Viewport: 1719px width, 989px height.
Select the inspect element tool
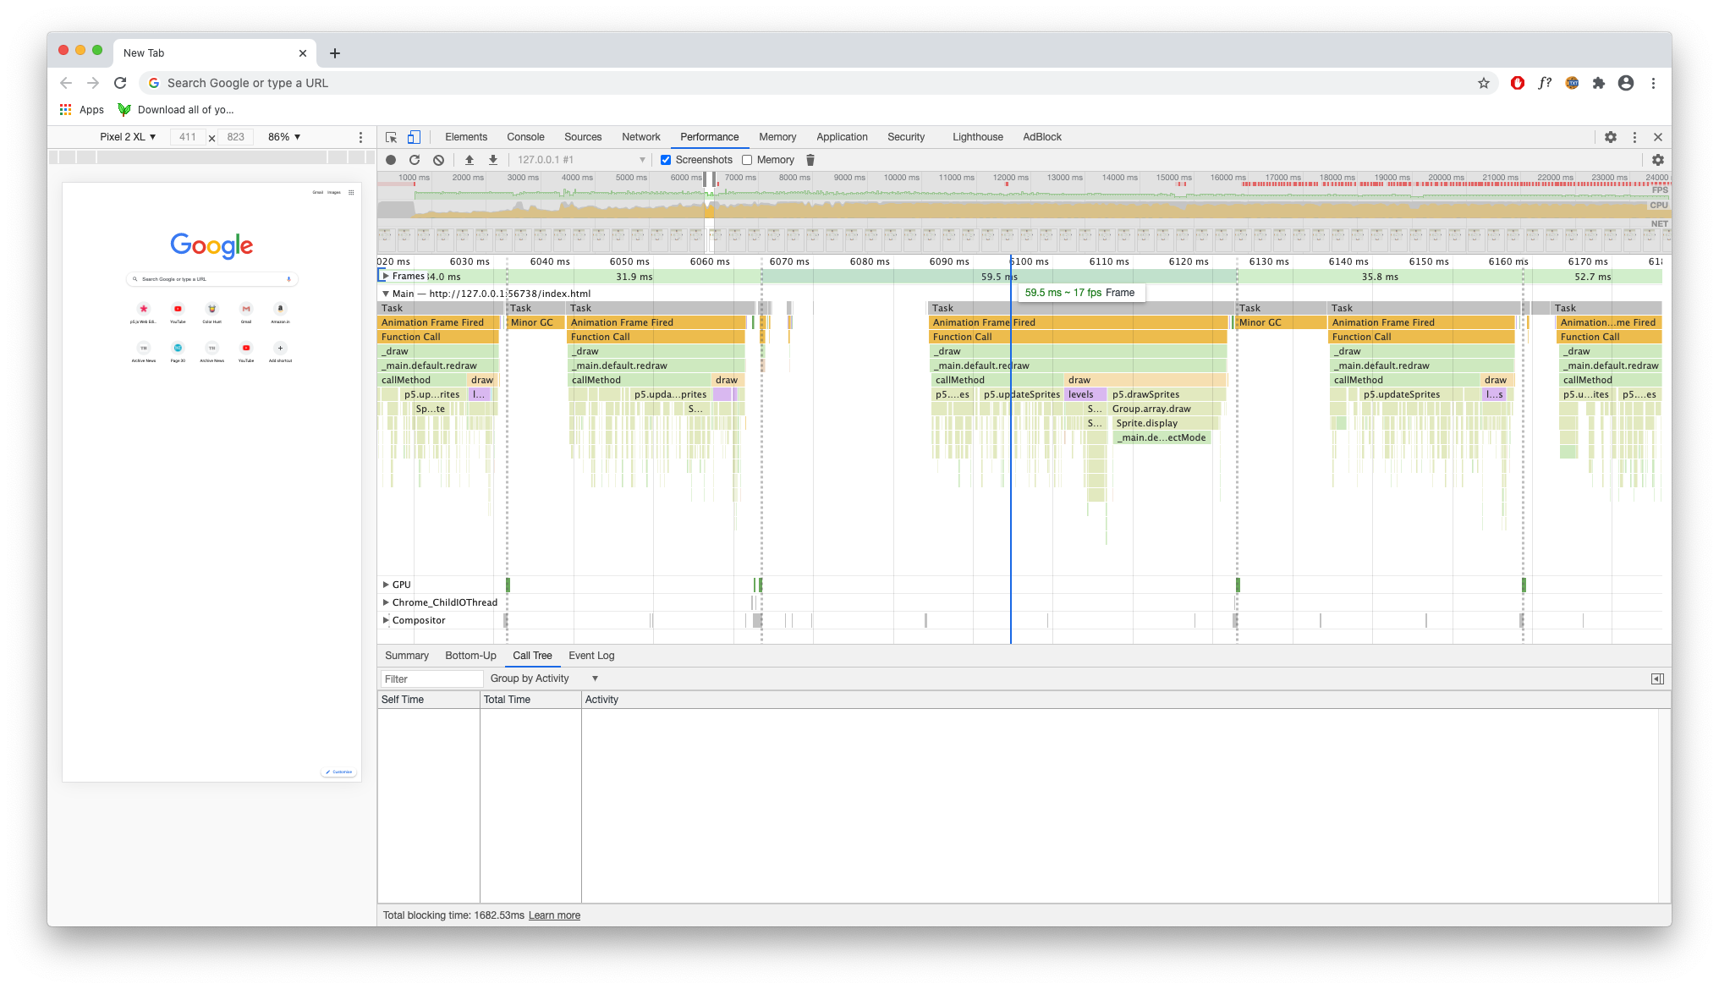pos(391,137)
